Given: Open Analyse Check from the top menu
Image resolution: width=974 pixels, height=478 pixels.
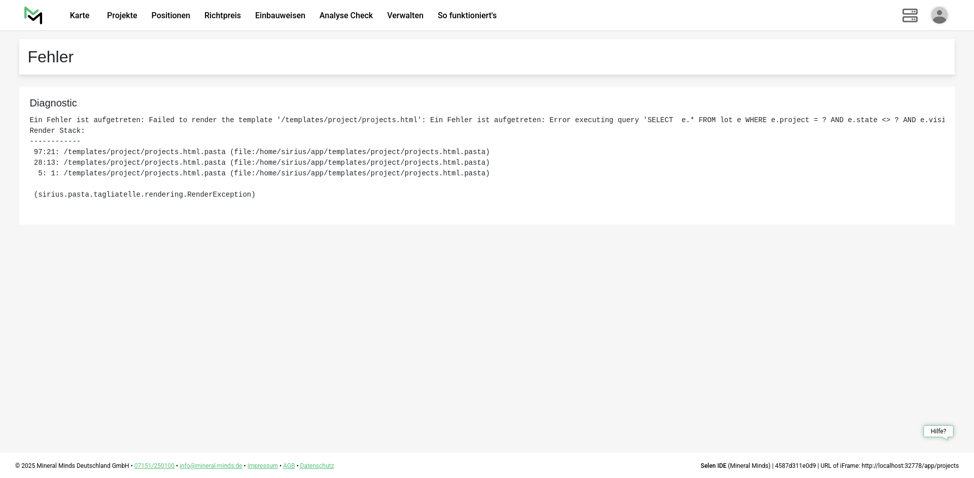Looking at the screenshot, I should coord(346,16).
